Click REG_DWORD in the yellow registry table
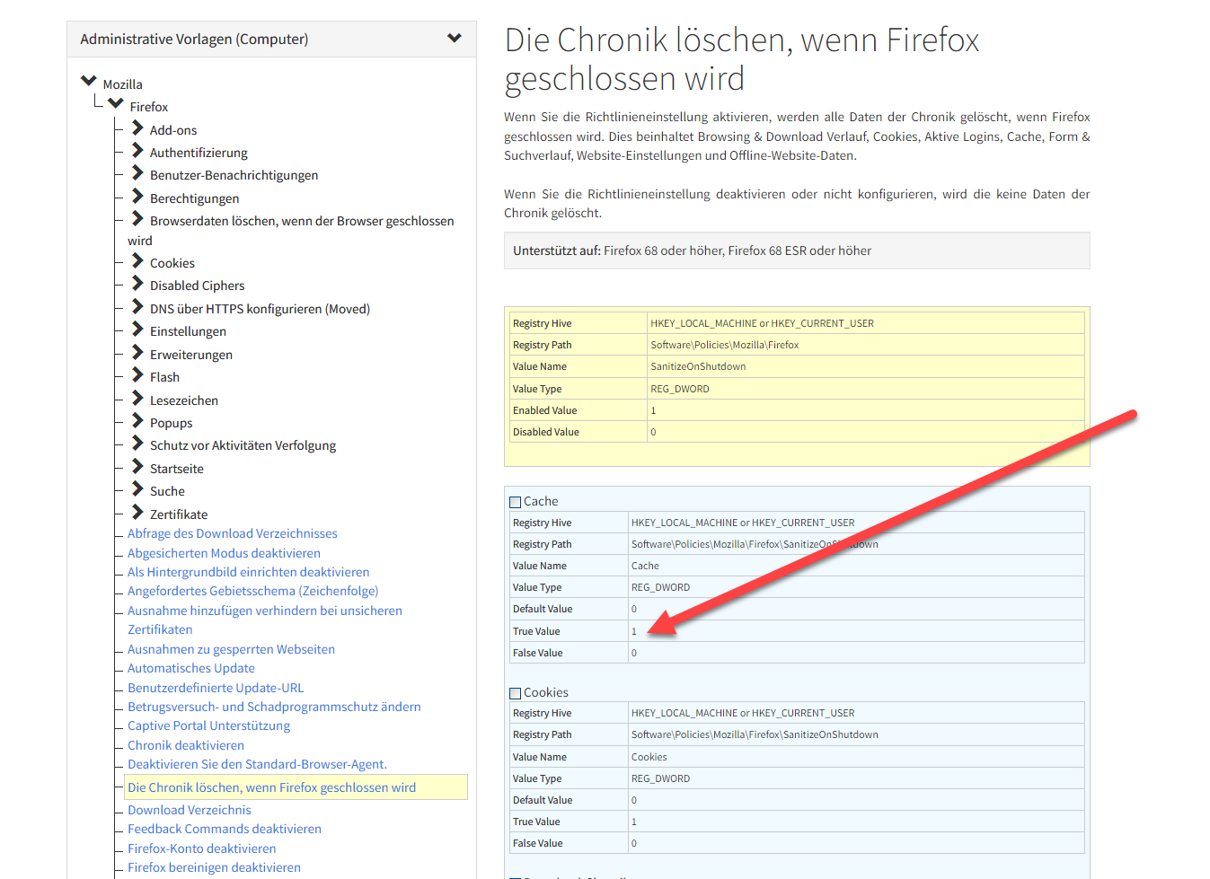 680,389
